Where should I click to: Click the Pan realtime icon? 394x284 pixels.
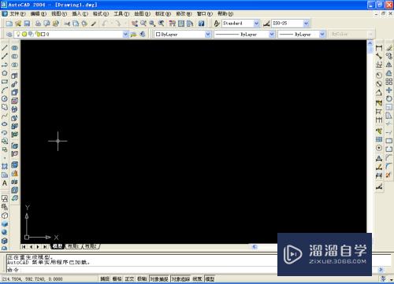[x=135, y=24]
